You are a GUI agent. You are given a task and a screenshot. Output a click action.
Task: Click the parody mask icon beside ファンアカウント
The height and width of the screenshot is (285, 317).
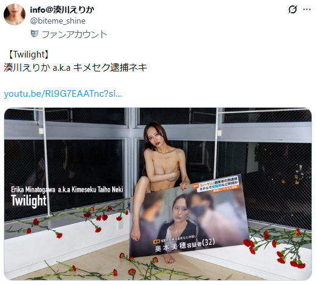(35, 33)
